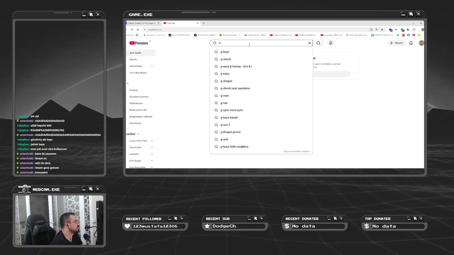Expand the chevron above Geçmiş

tap(128, 84)
